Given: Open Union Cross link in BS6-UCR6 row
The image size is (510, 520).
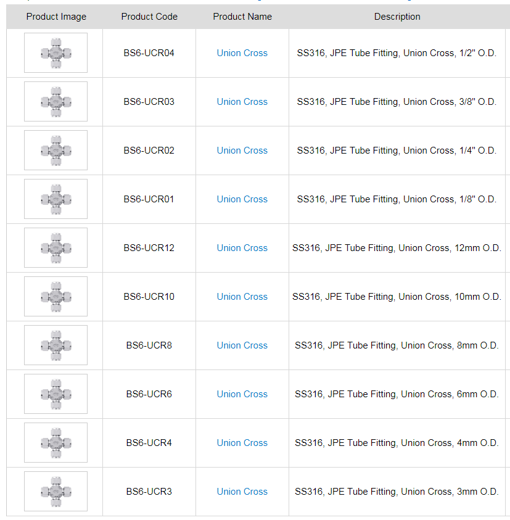Looking at the screenshot, I should click(242, 394).
